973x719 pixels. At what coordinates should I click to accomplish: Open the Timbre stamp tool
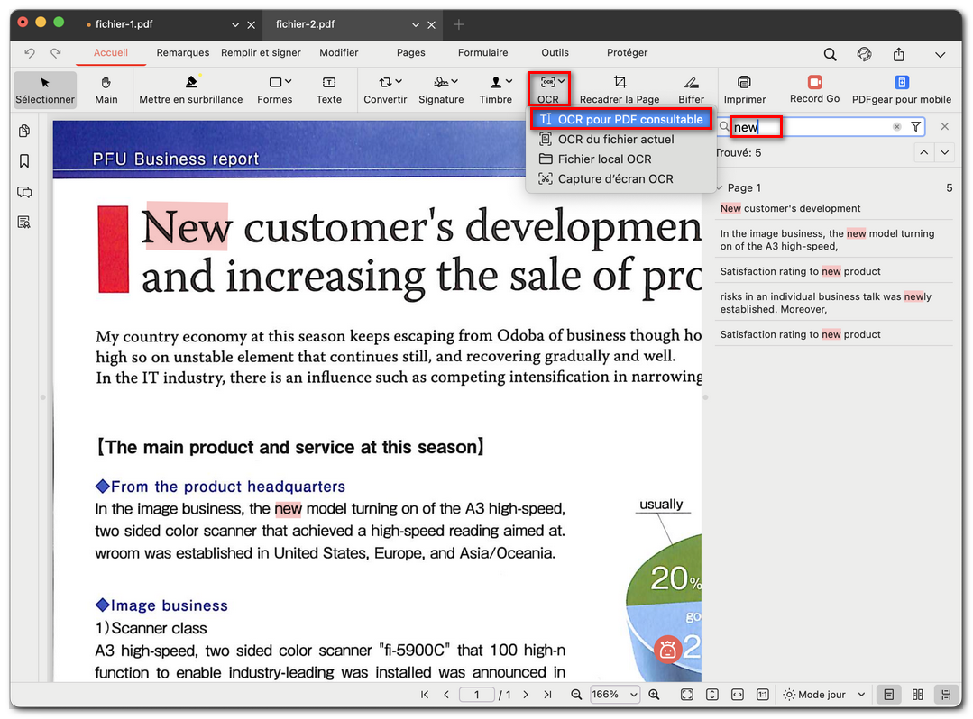[495, 88]
